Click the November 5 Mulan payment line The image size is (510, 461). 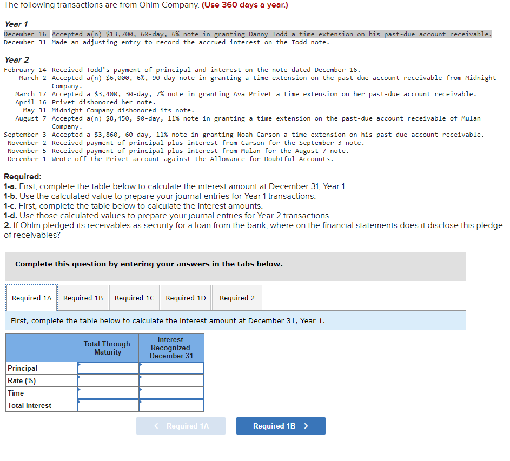coord(178,151)
